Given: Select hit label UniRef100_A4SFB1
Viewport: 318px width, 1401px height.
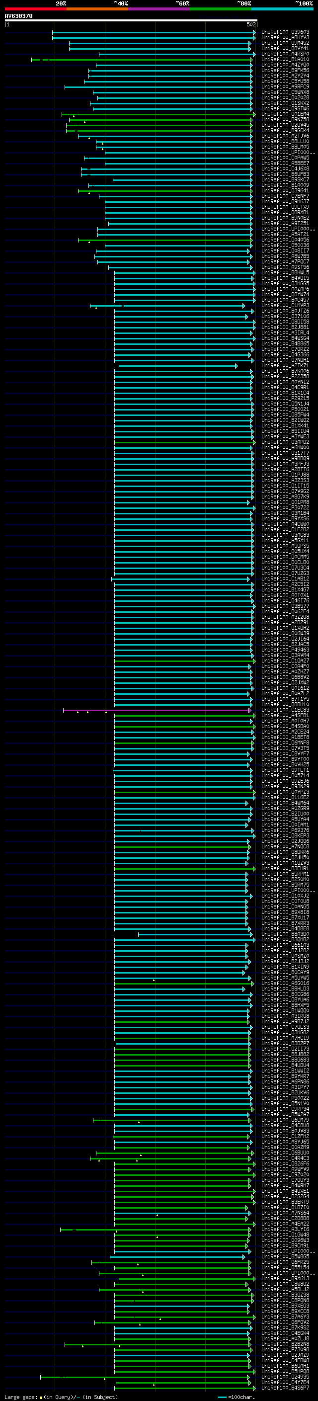Looking at the screenshot, I should [x=285, y=715].
